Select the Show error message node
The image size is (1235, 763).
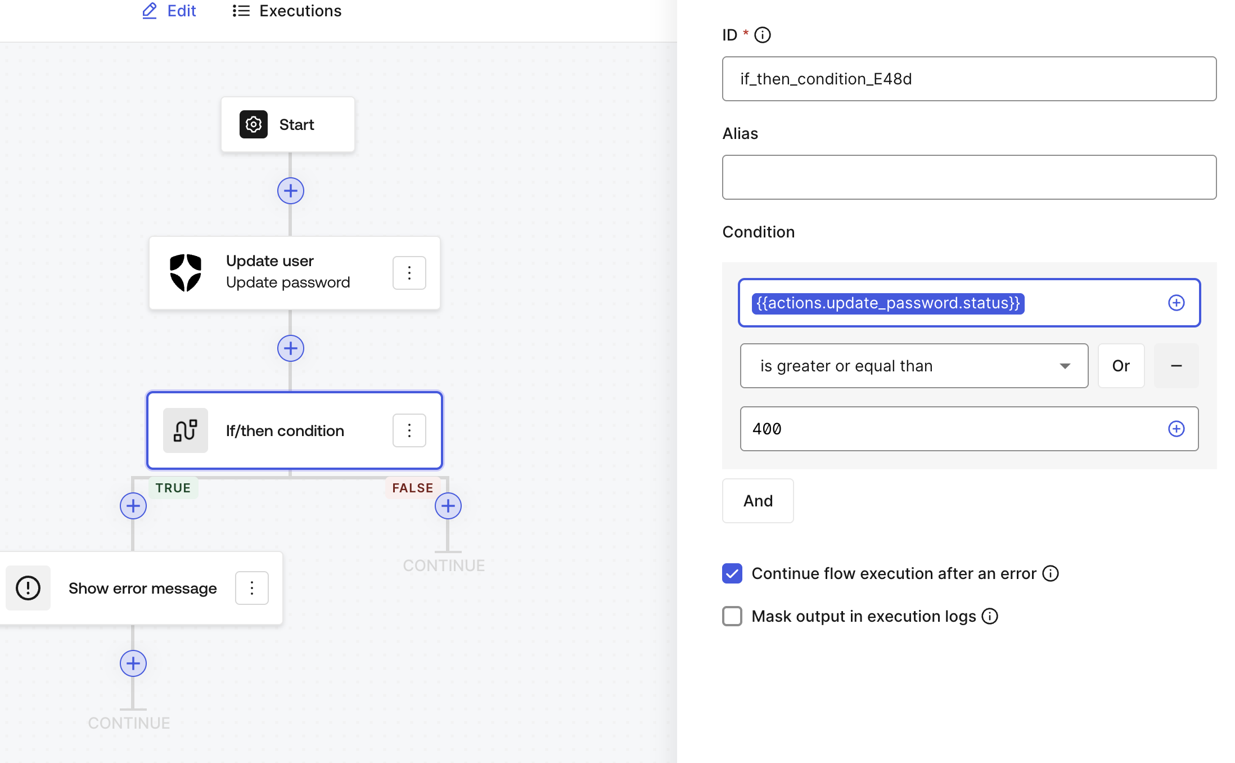pos(141,588)
